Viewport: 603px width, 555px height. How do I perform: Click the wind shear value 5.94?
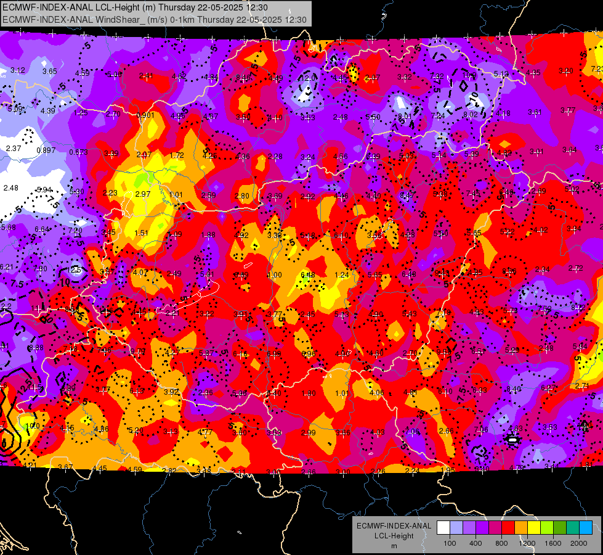click(x=44, y=189)
